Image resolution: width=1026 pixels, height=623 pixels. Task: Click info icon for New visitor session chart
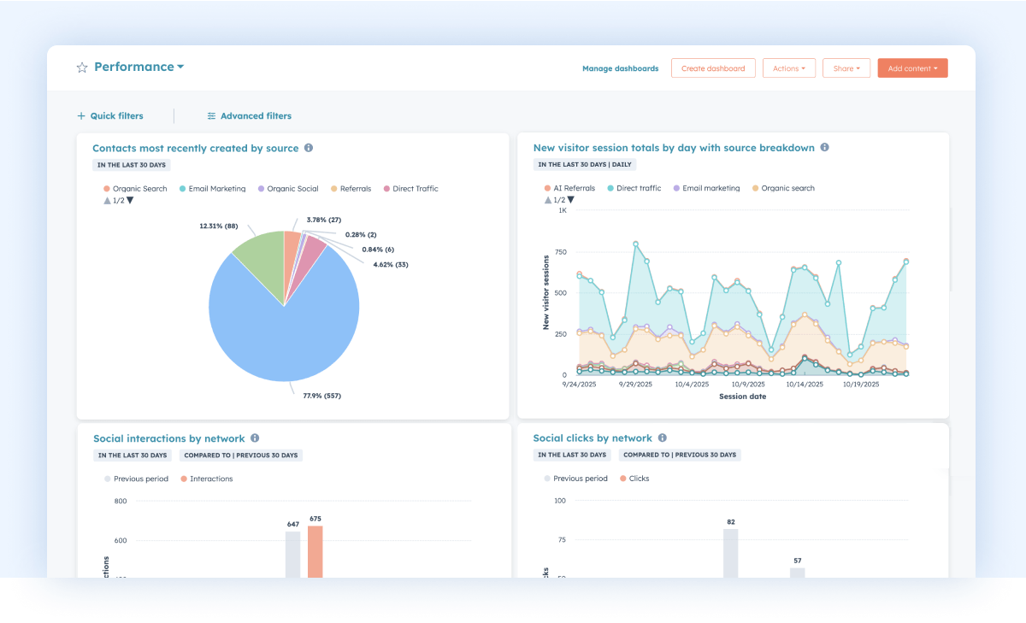[x=824, y=148]
